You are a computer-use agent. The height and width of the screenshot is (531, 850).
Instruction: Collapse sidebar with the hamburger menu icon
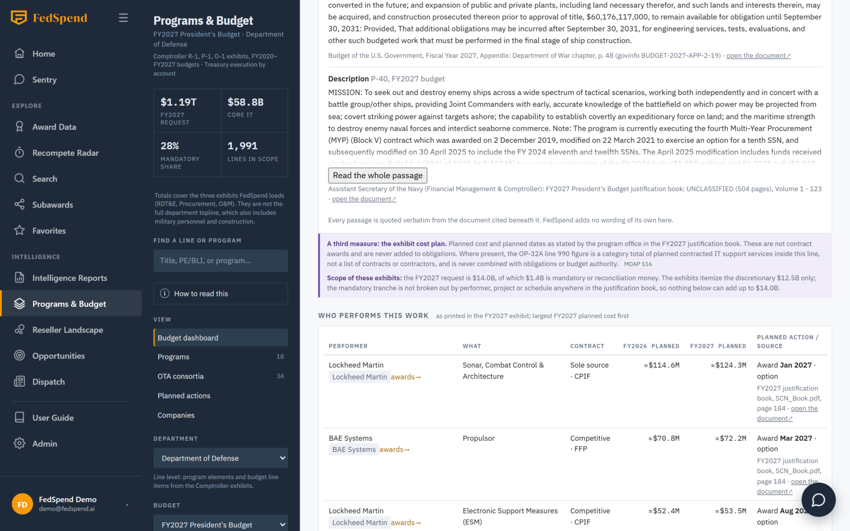123,18
